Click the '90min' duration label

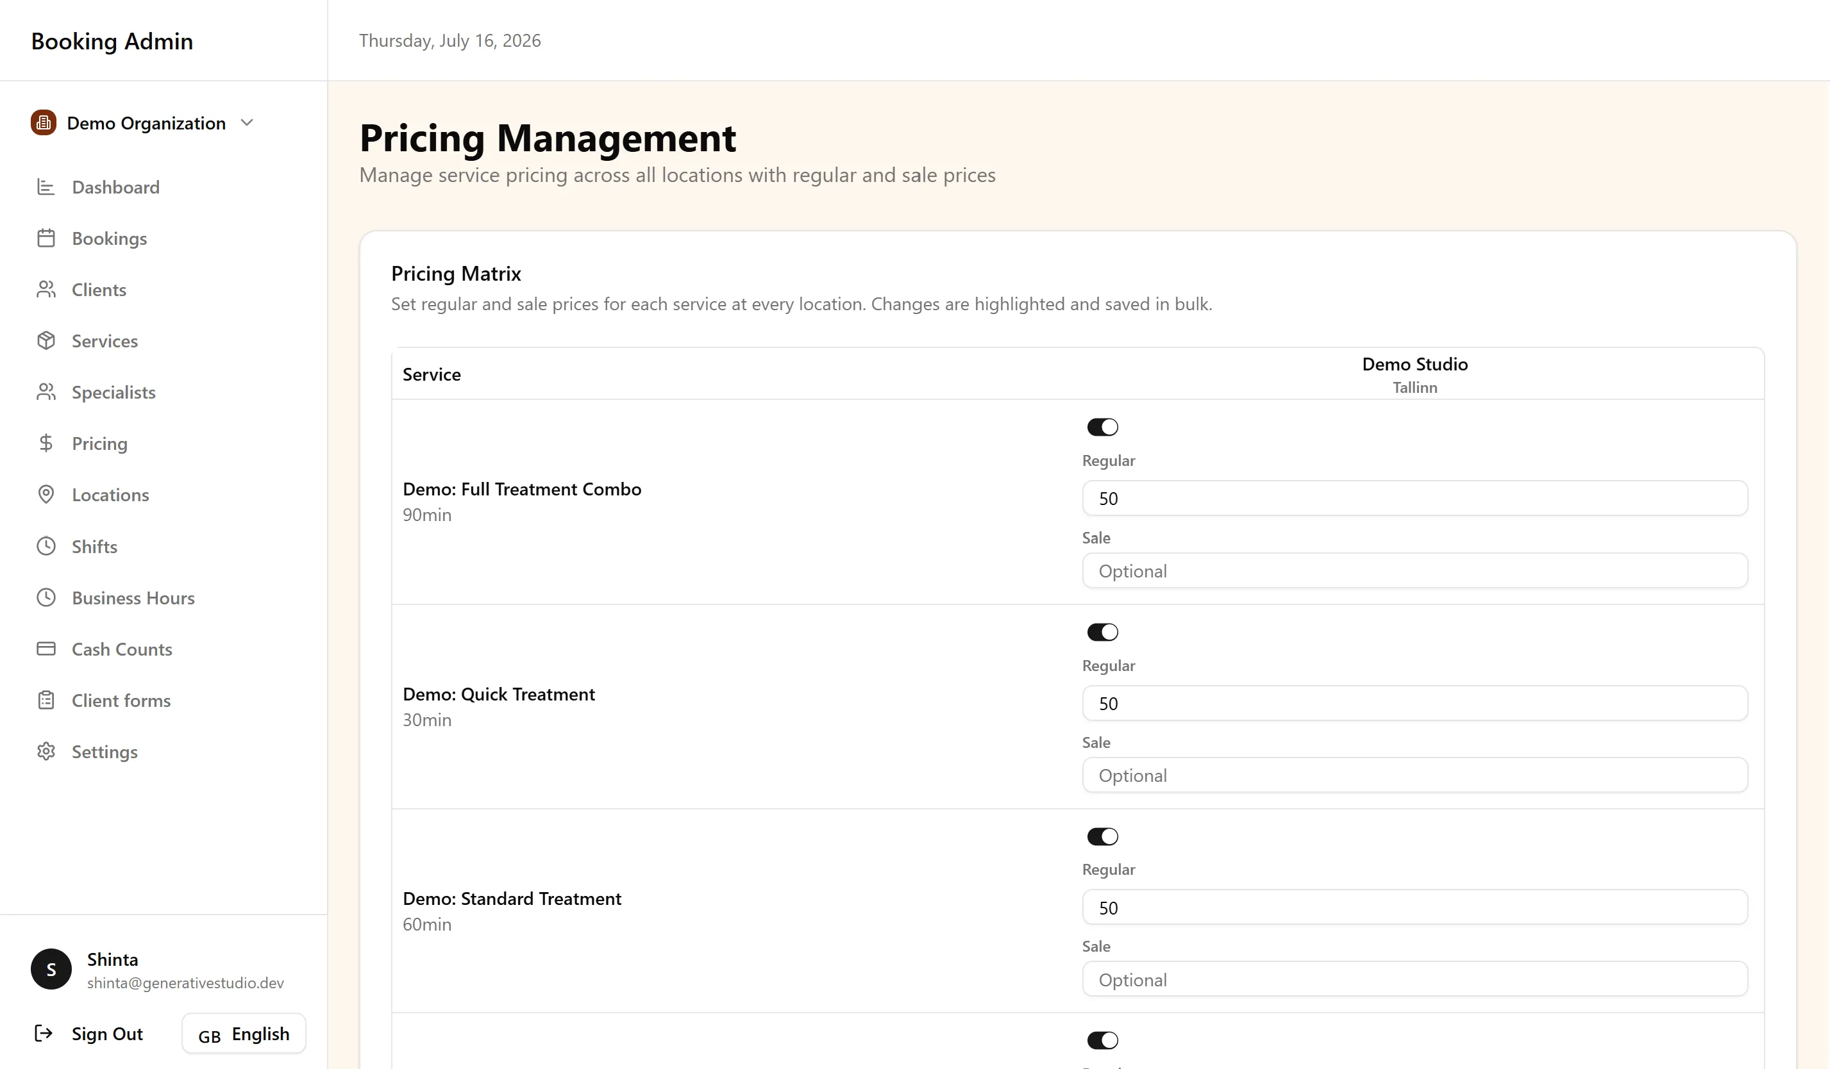(427, 515)
